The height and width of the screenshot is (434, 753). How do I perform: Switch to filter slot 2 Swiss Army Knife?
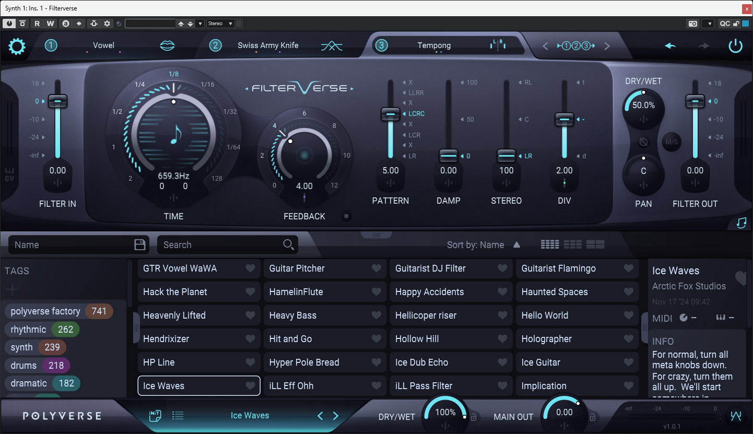(268, 45)
